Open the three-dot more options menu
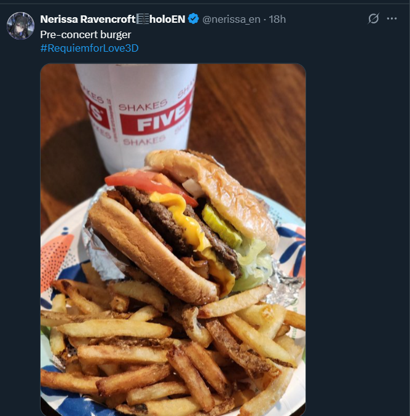The image size is (410, 416). [x=392, y=18]
